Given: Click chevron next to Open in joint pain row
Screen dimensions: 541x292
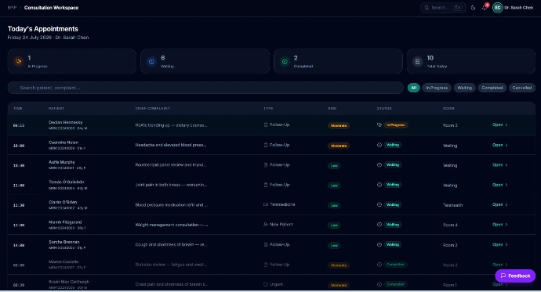Looking at the screenshot, I should point(507,185).
